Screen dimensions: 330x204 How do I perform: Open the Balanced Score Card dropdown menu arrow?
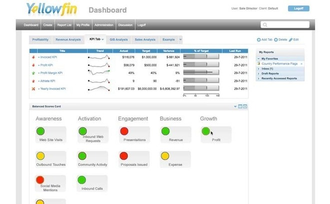(235, 106)
